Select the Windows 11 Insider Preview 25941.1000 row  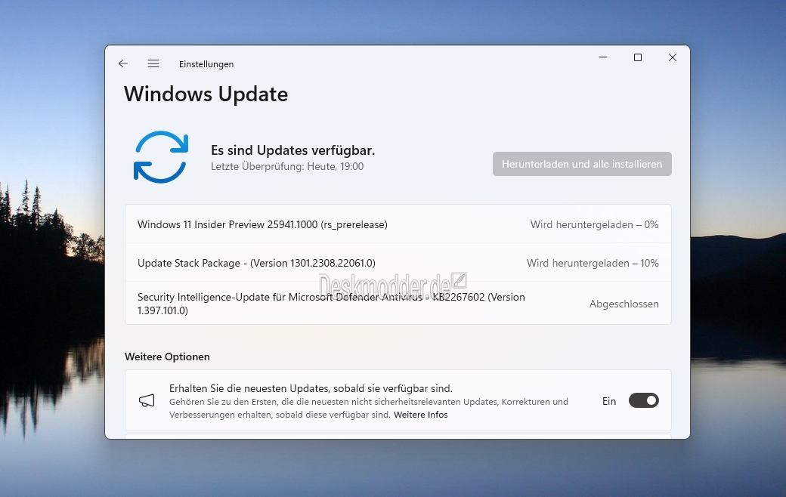398,224
